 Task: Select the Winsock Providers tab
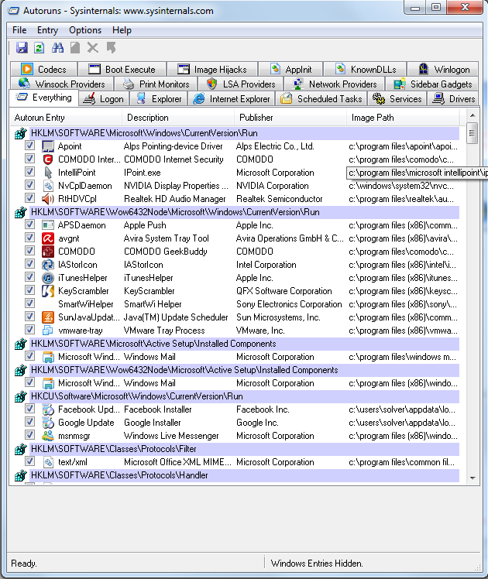tap(62, 84)
